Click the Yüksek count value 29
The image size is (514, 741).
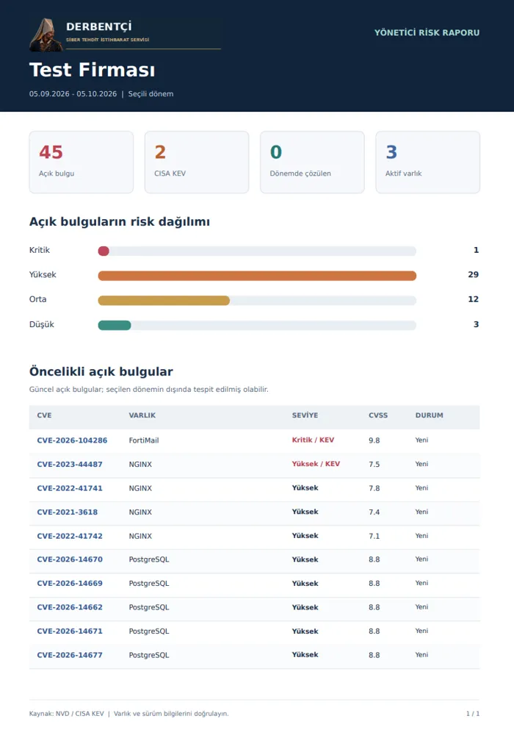click(473, 275)
